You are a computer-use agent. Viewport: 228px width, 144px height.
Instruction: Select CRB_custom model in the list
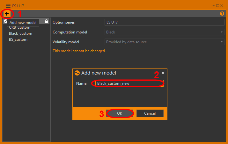(19, 27)
